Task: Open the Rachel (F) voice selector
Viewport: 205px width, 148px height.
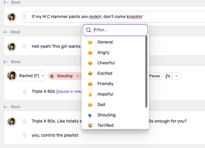Action: (x=26, y=76)
